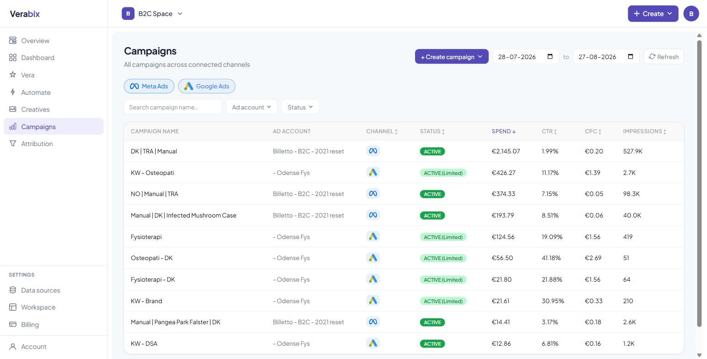Click the Campaigns bar chart icon
Viewport: 707px width, 359px height.
coord(13,126)
